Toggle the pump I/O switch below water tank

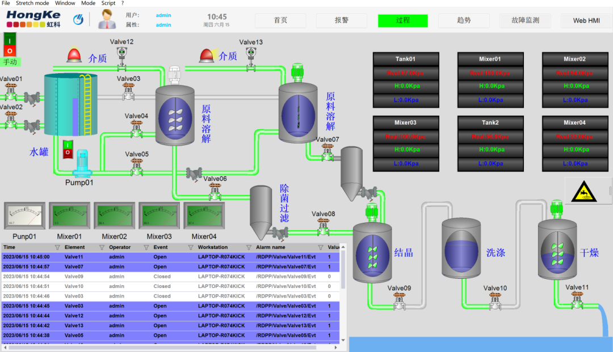[68, 149]
